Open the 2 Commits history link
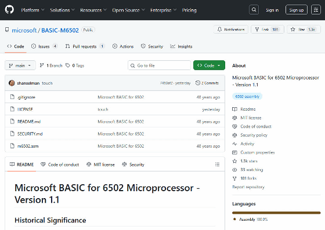Screen dimensions: 325x230 coord(207,83)
